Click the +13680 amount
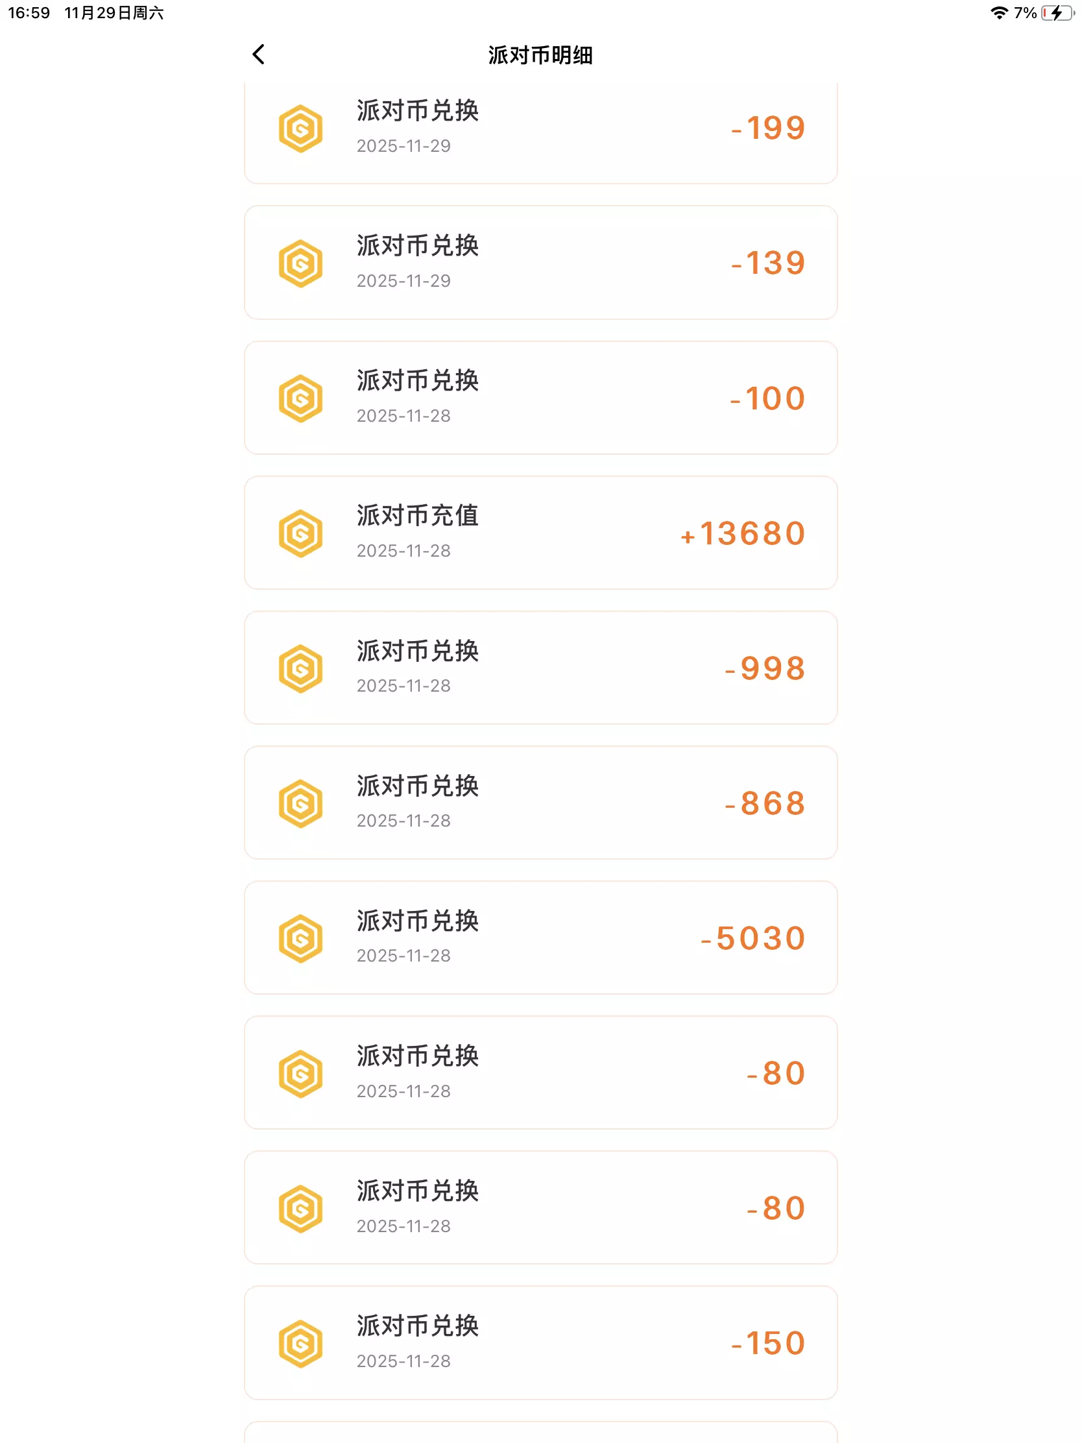1082x1443 pixels. (x=742, y=533)
